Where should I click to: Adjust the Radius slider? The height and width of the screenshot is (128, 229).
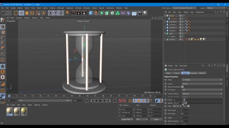[203, 103]
